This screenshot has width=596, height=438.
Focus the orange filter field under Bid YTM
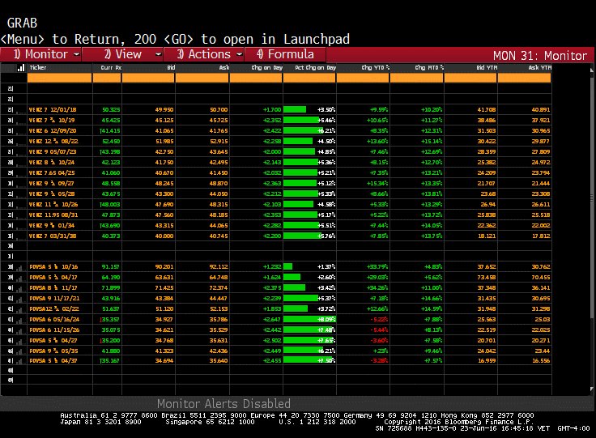point(470,78)
